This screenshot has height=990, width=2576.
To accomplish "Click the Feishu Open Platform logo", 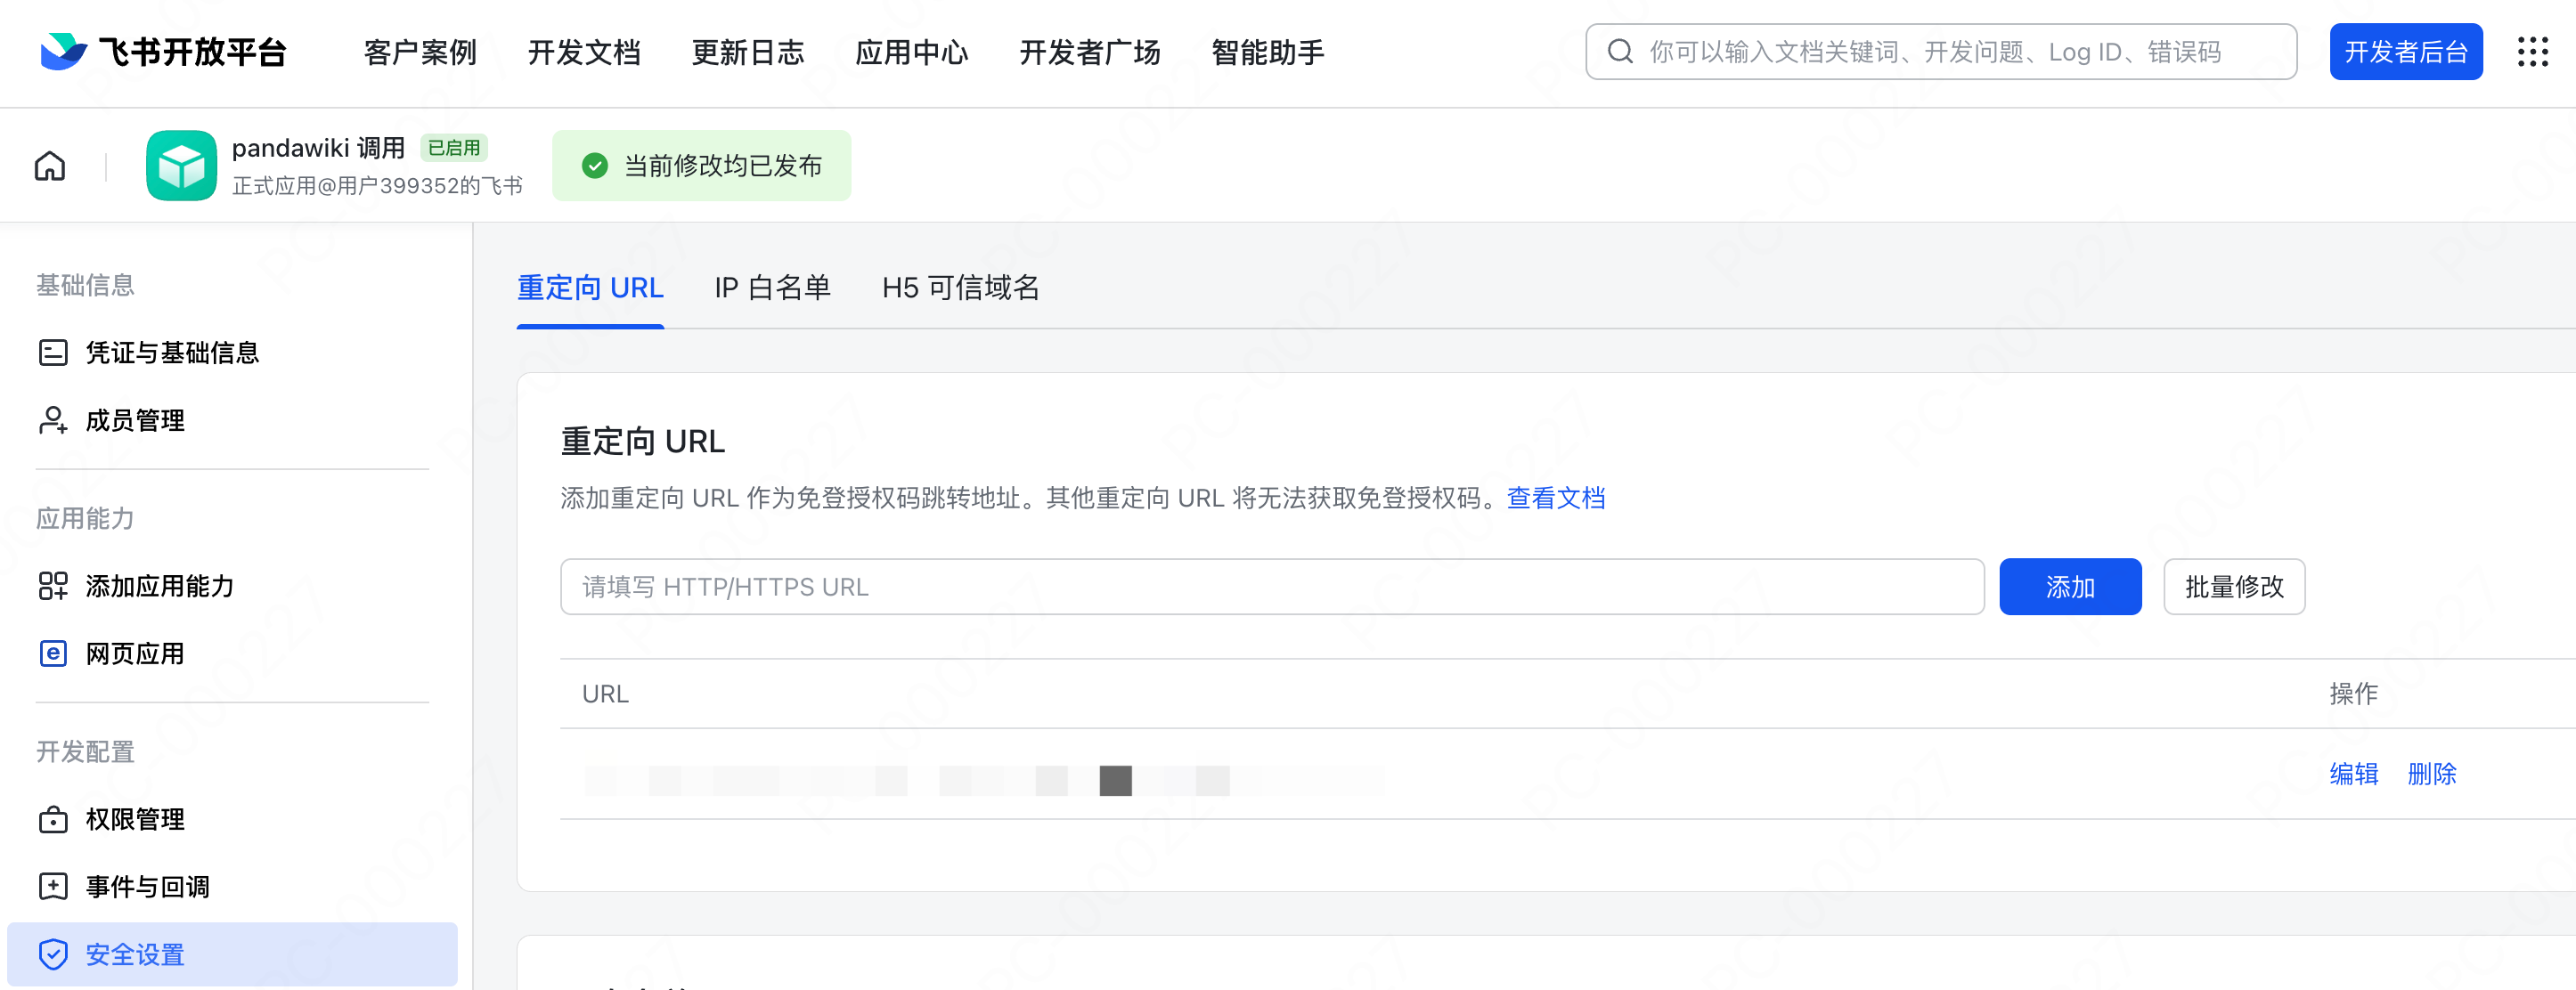I will (163, 52).
